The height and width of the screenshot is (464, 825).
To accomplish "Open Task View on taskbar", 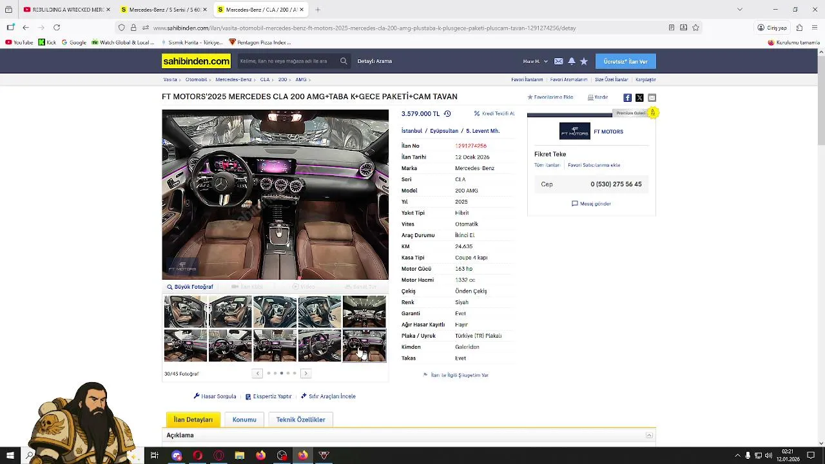I will (155, 456).
